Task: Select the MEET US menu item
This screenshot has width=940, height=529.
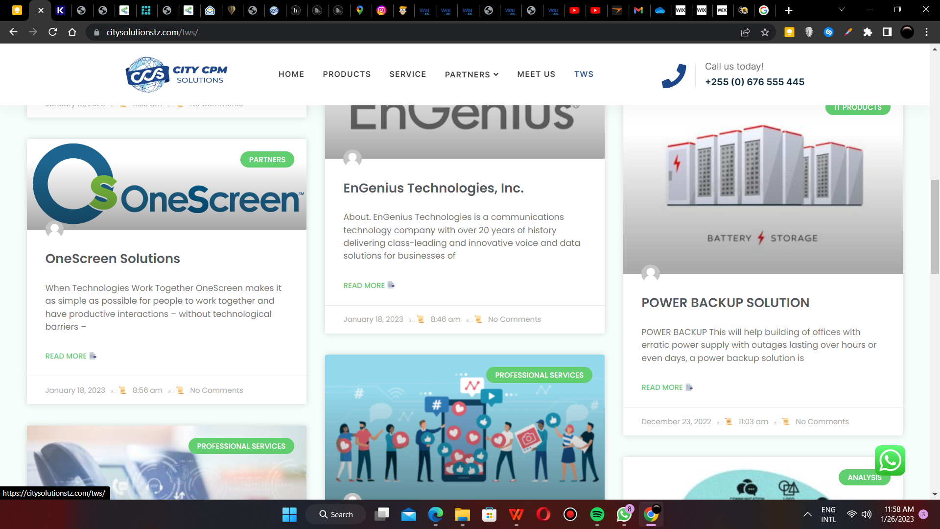Action: (536, 74)
